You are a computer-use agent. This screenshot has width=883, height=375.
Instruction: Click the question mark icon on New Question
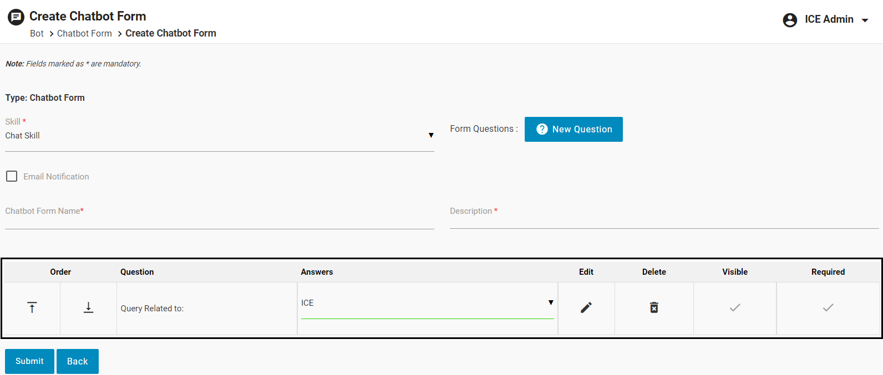click(x=542, y=129)
